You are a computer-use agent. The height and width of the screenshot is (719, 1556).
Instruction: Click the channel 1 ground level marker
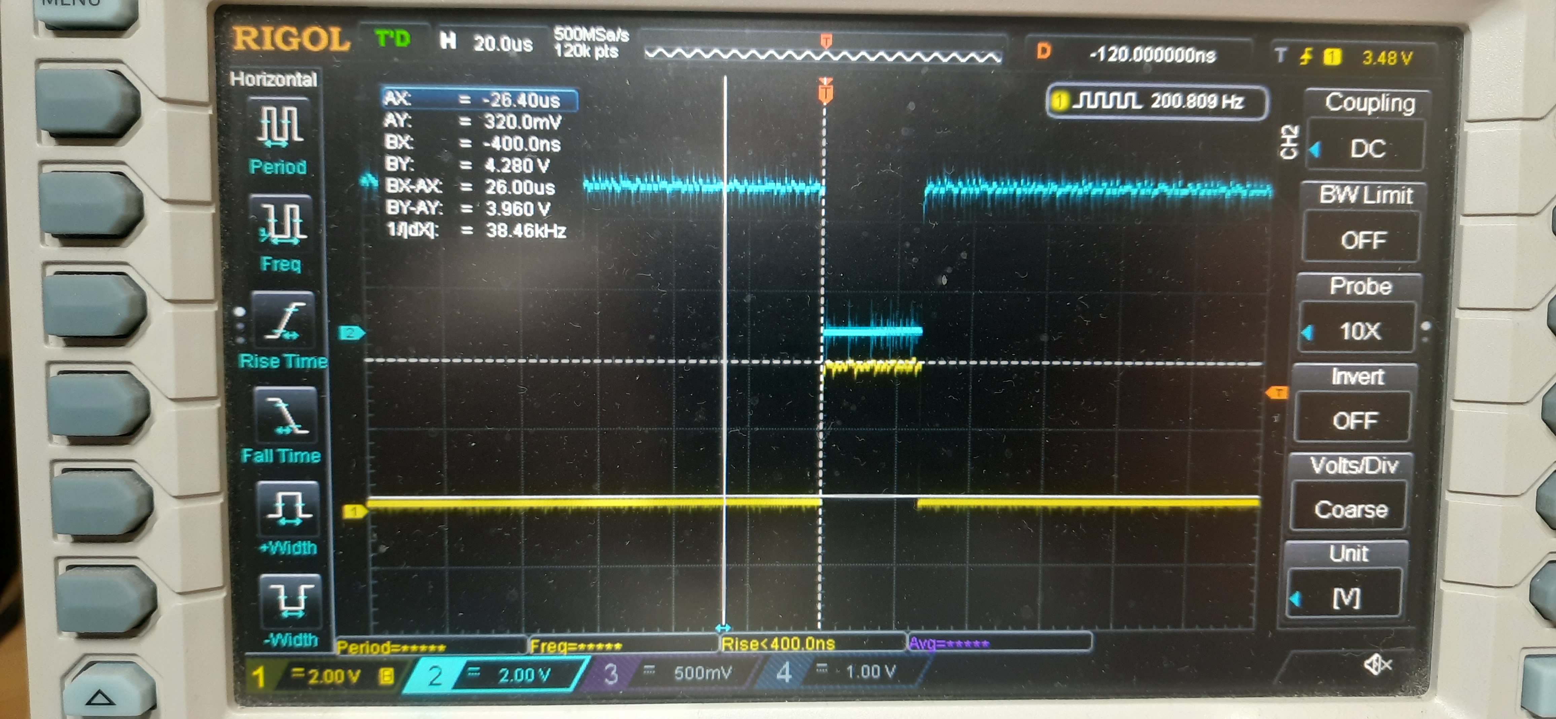tap(355, 512)
